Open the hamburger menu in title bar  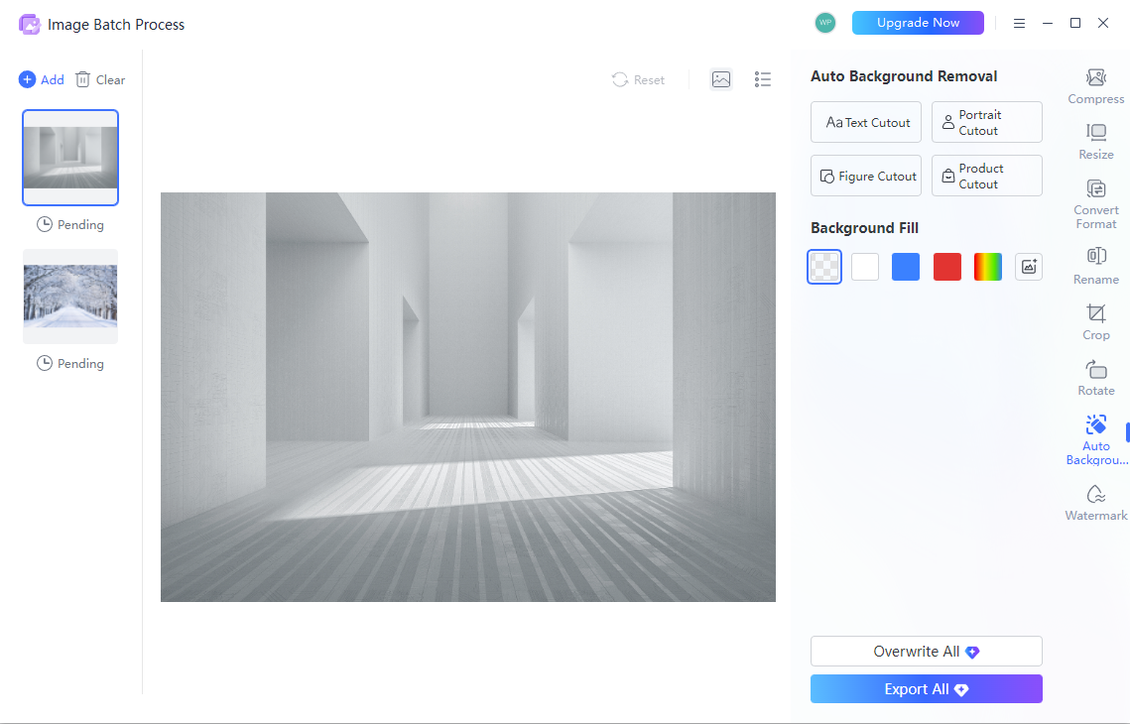click(x=1019, y=23)
